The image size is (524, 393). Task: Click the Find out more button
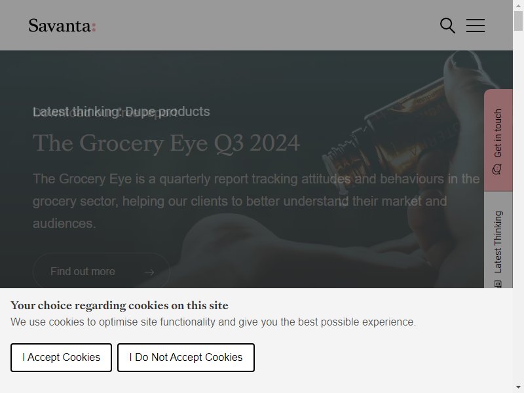pos(102,271)
